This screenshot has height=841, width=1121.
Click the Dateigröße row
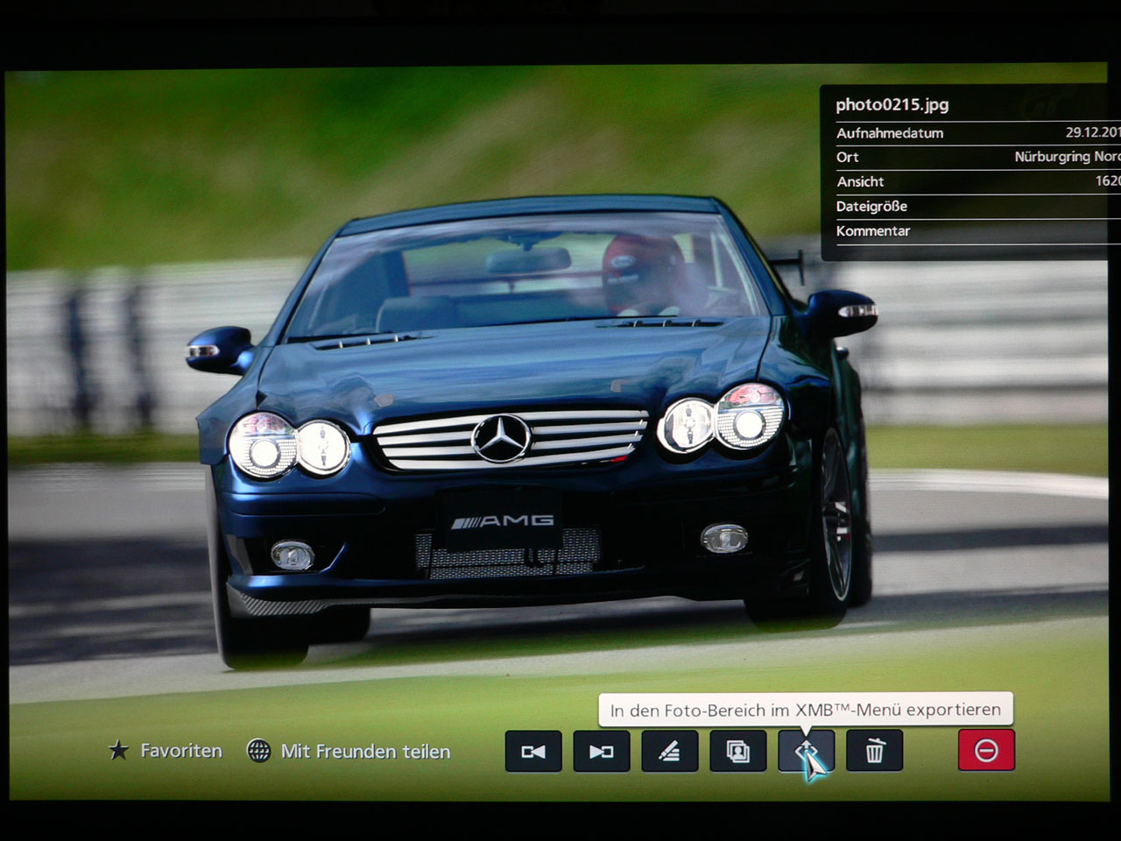click(x=977, y=206)
